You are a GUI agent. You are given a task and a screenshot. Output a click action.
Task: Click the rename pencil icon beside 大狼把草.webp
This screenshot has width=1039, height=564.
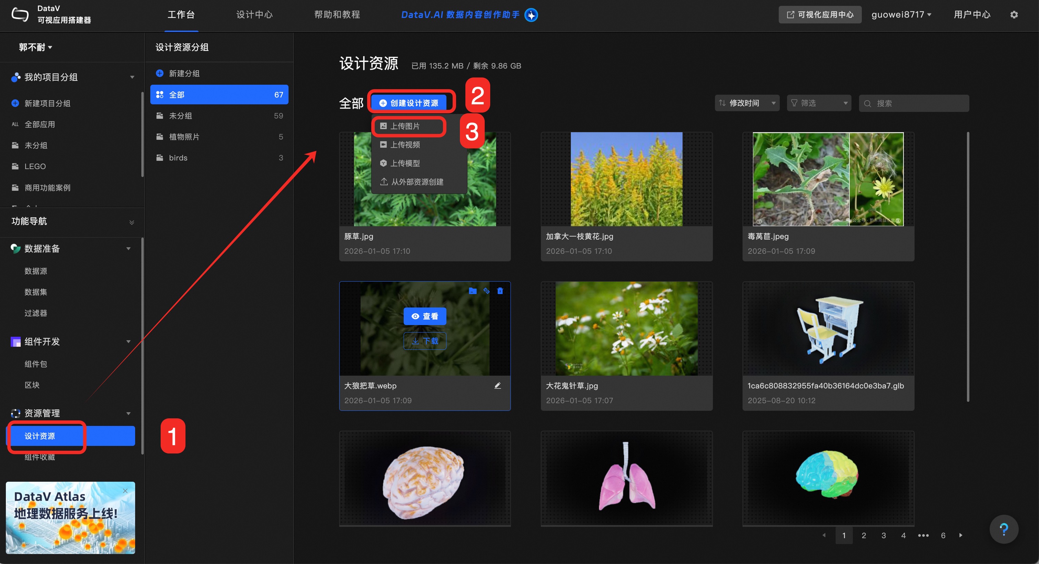tap(498, 386)
